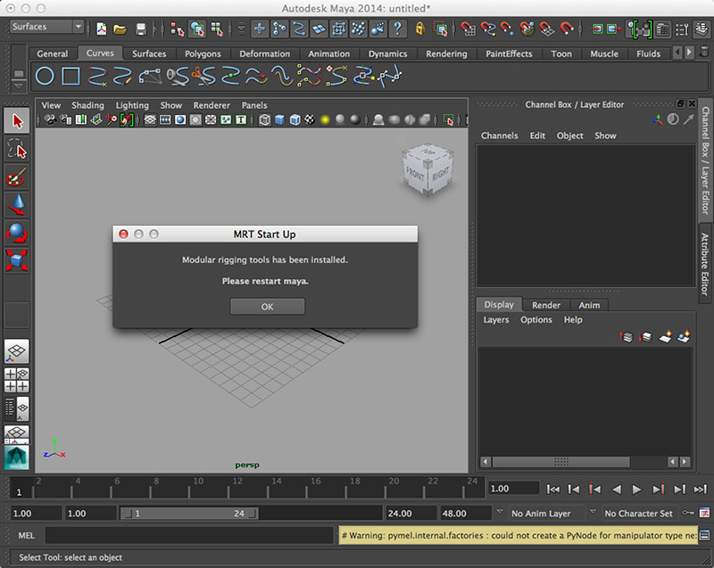The height and width of the screenshot is (568, 714).
Task: Pick the scissors Cut Curve shelf icon
Action: pyautogui.click(x=203, y=76)
